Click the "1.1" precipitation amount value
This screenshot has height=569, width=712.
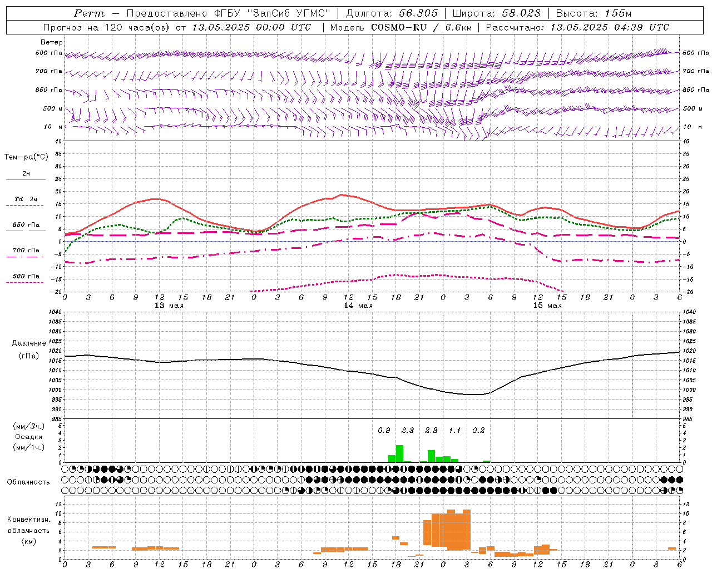[x=455, y=431]
